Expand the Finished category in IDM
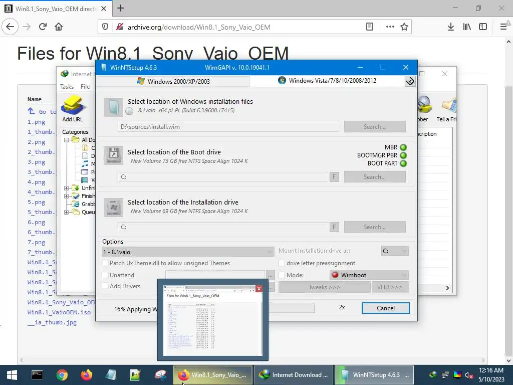This screenshot has width=513, height=385. (67, 196)
